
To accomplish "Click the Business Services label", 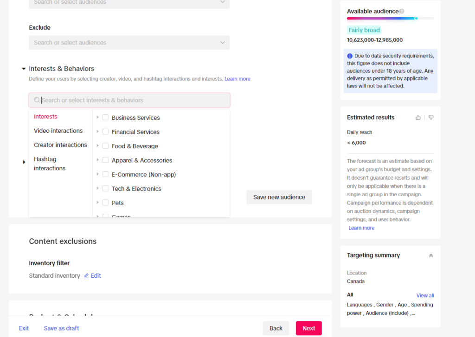I will (136, 118).
